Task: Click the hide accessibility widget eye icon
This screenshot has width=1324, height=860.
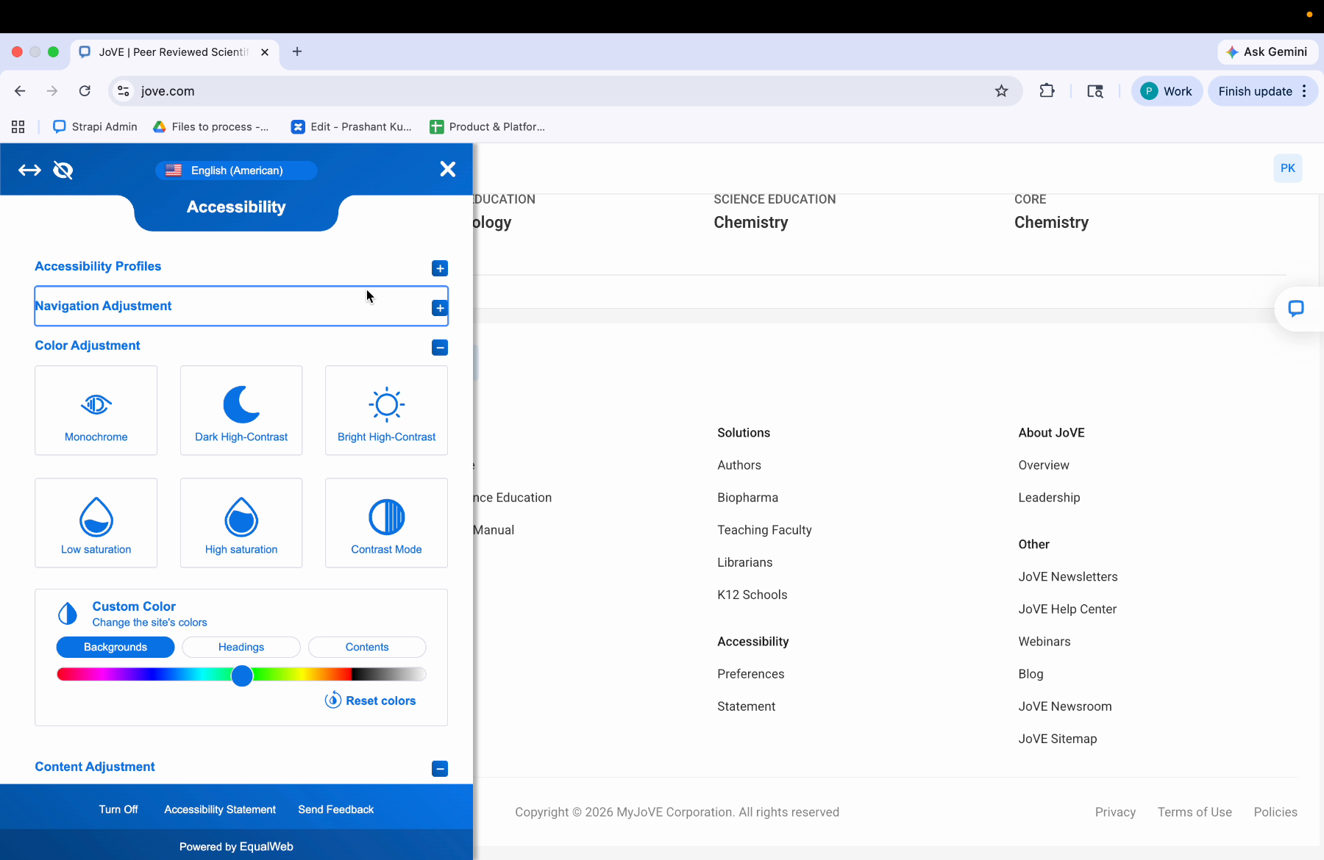Action: point(63,171)
